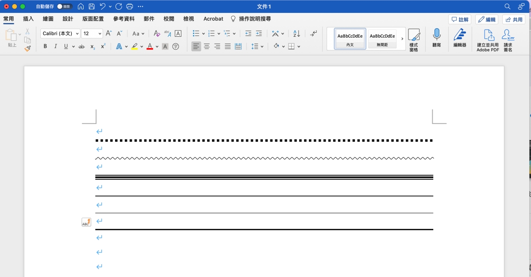Click the 註解 comments button
The height and width of the screenshot is (277, 531).
[x=459, y=19]
